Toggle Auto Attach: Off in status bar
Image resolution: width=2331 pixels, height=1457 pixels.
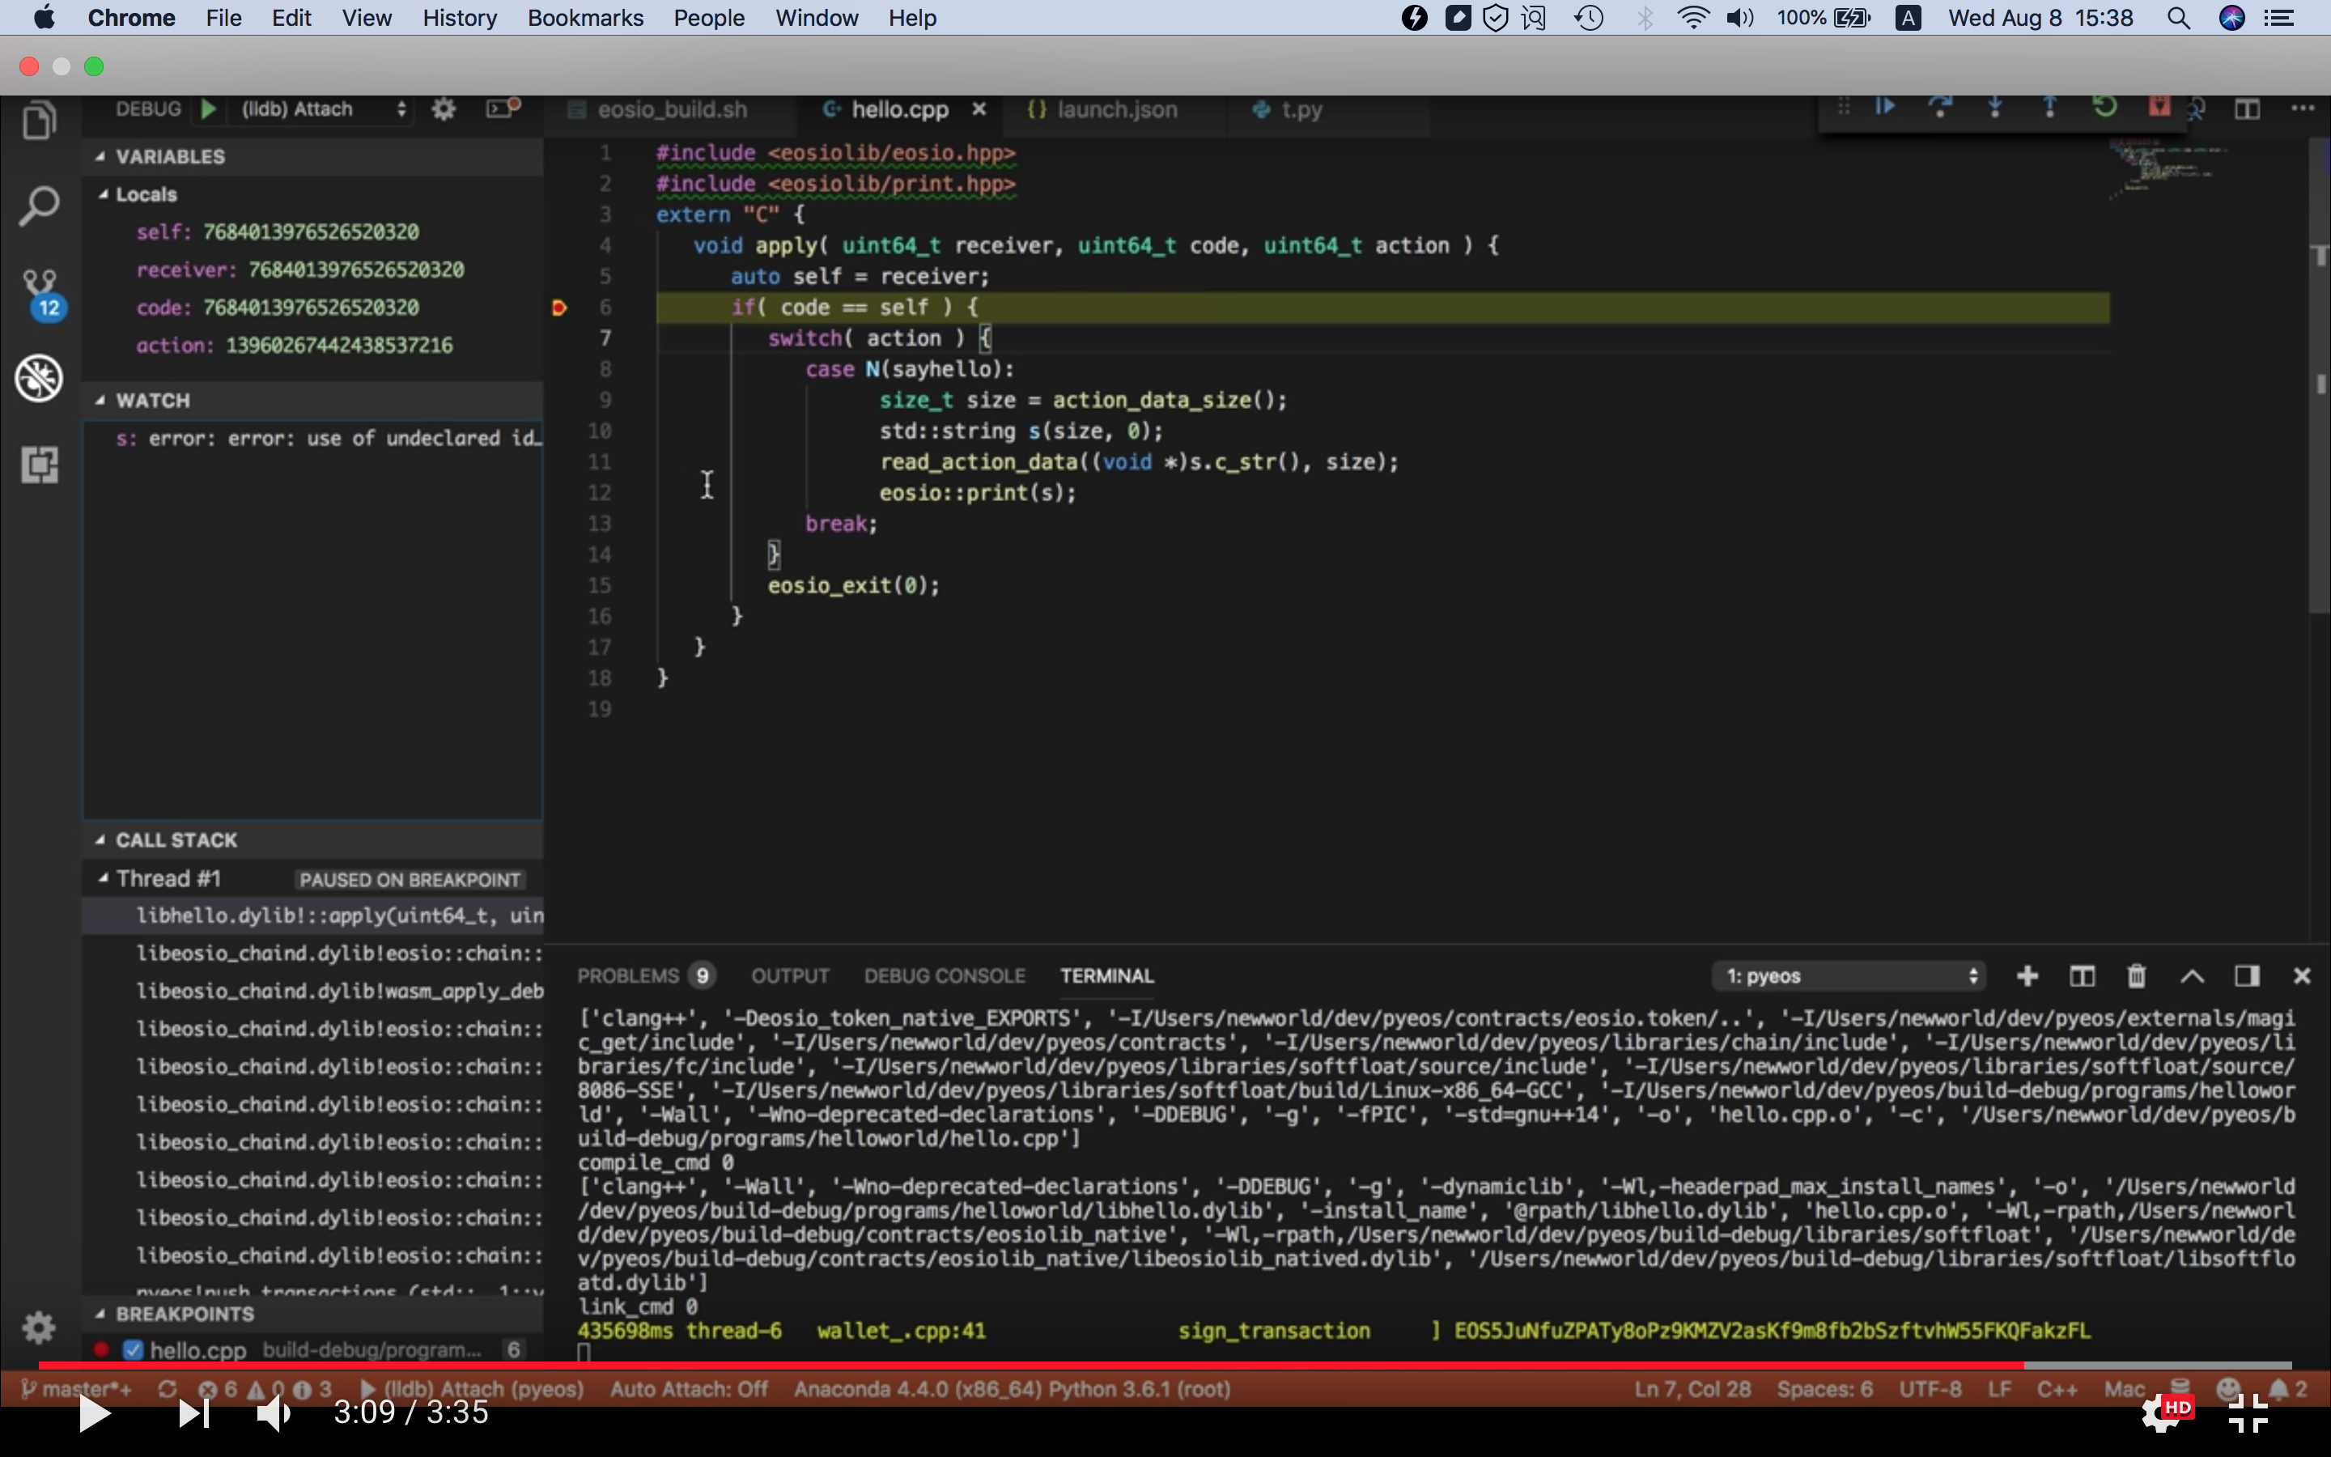pos(689,1388)
